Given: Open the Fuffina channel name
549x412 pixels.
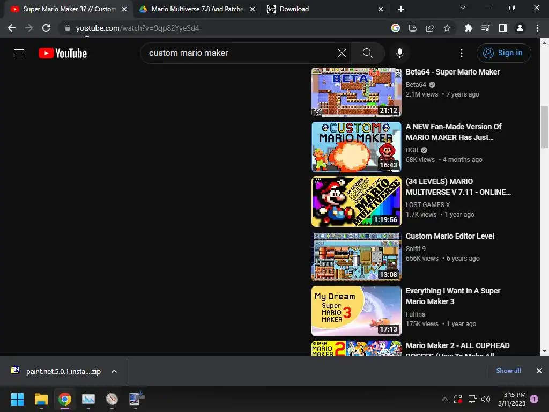Looking at the screenshot, I should point(416,314).
